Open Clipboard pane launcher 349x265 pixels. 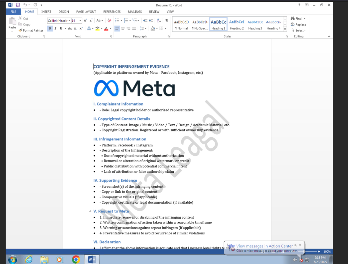click(44, 37)
